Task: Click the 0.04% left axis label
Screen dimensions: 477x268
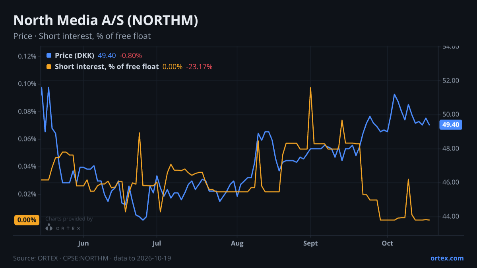Action: coord(27,166)
